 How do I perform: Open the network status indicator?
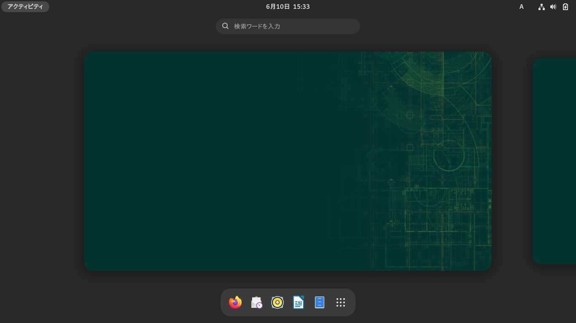[x=541, y=7]
